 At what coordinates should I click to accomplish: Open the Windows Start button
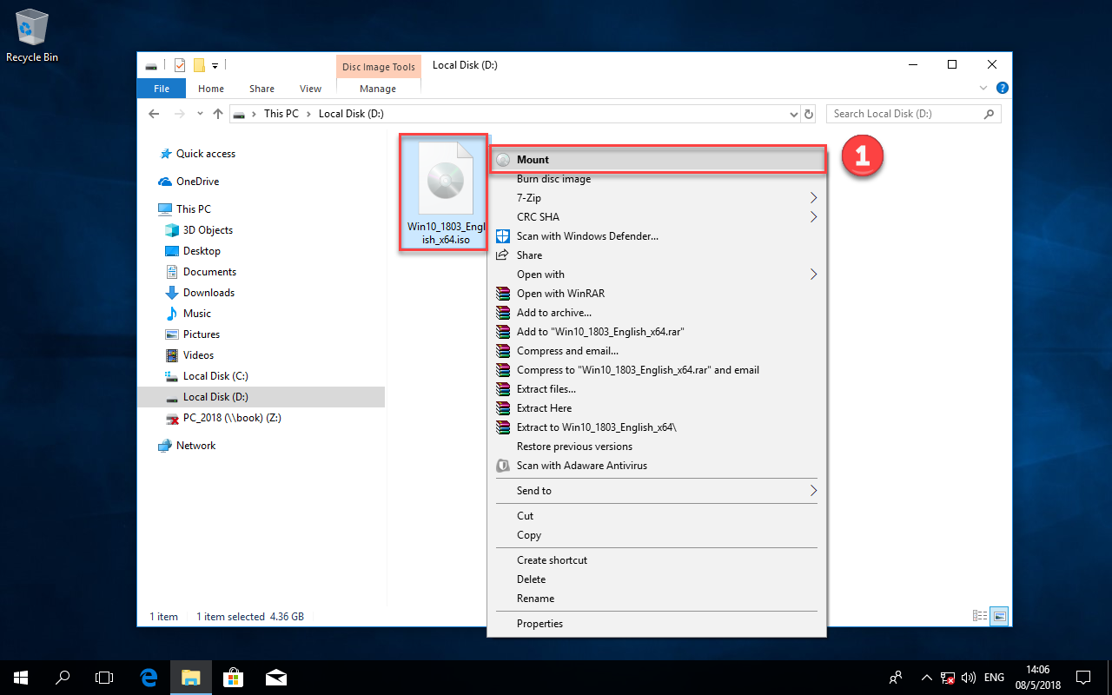pyautogui.click(x=21, y=677)
